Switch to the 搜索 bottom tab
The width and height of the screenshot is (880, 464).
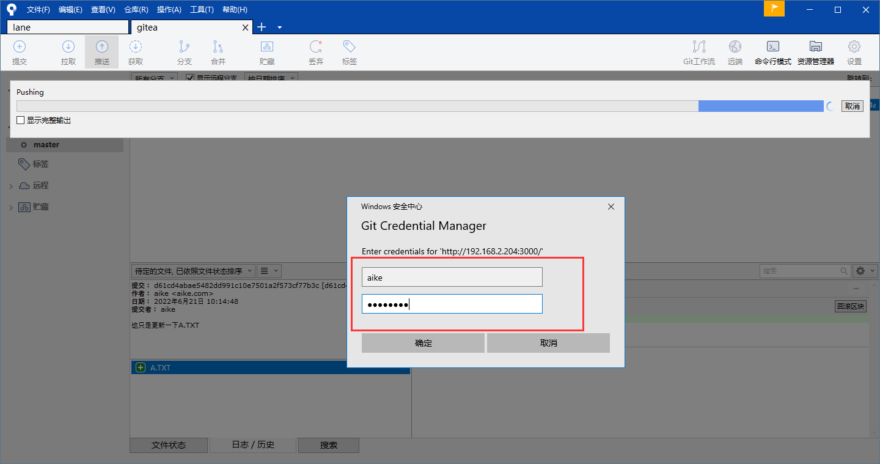point(329,445)
